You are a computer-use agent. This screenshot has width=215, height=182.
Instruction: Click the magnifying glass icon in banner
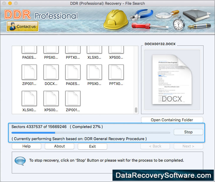[x=167, y=14]
